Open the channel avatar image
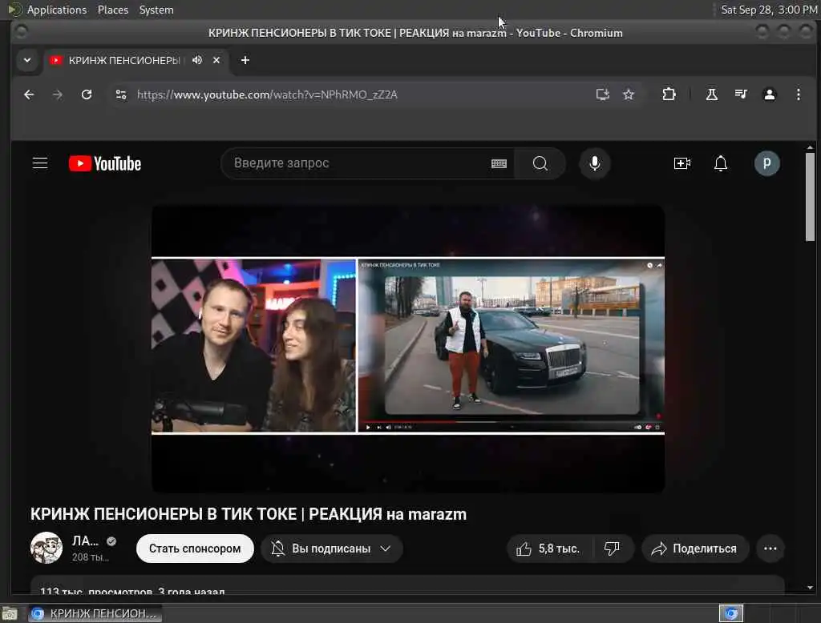Viewport: 821px width, 623px height. 47,548
